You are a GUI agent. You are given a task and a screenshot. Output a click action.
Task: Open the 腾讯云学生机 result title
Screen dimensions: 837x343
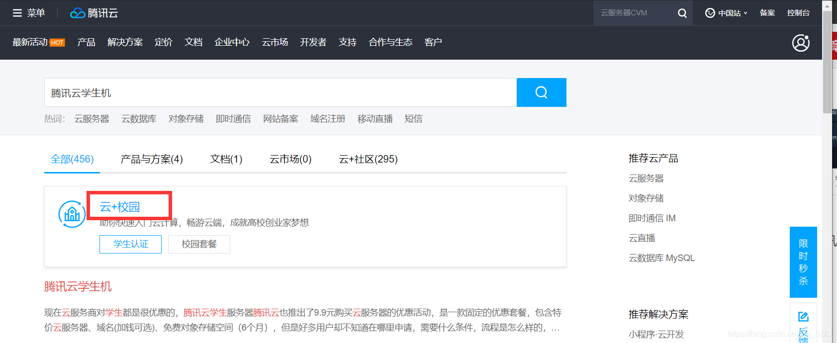coord(78,287)
